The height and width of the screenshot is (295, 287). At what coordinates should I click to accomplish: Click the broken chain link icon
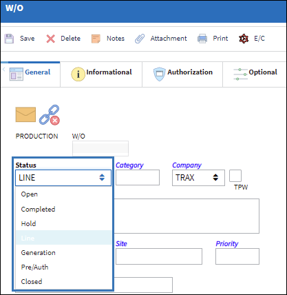coord(50,115)
